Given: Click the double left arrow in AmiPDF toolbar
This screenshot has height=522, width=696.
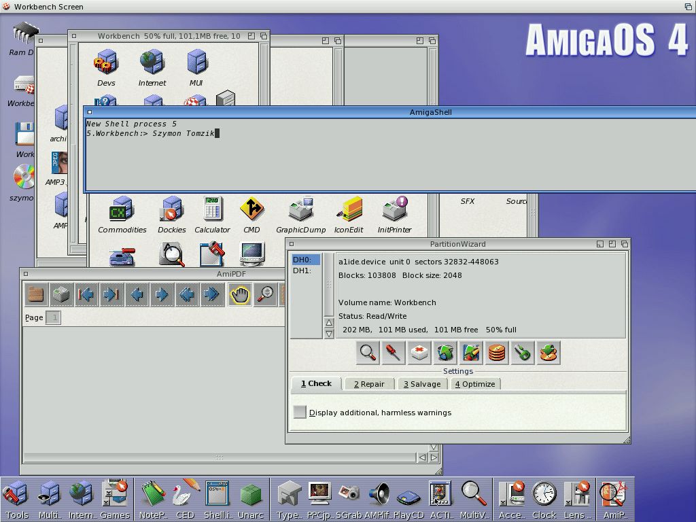Looking at the screenshot, I should coord(188,294).
